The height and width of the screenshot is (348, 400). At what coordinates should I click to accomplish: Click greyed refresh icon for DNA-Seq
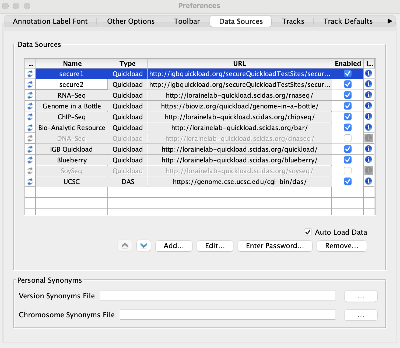pos(30,138)
